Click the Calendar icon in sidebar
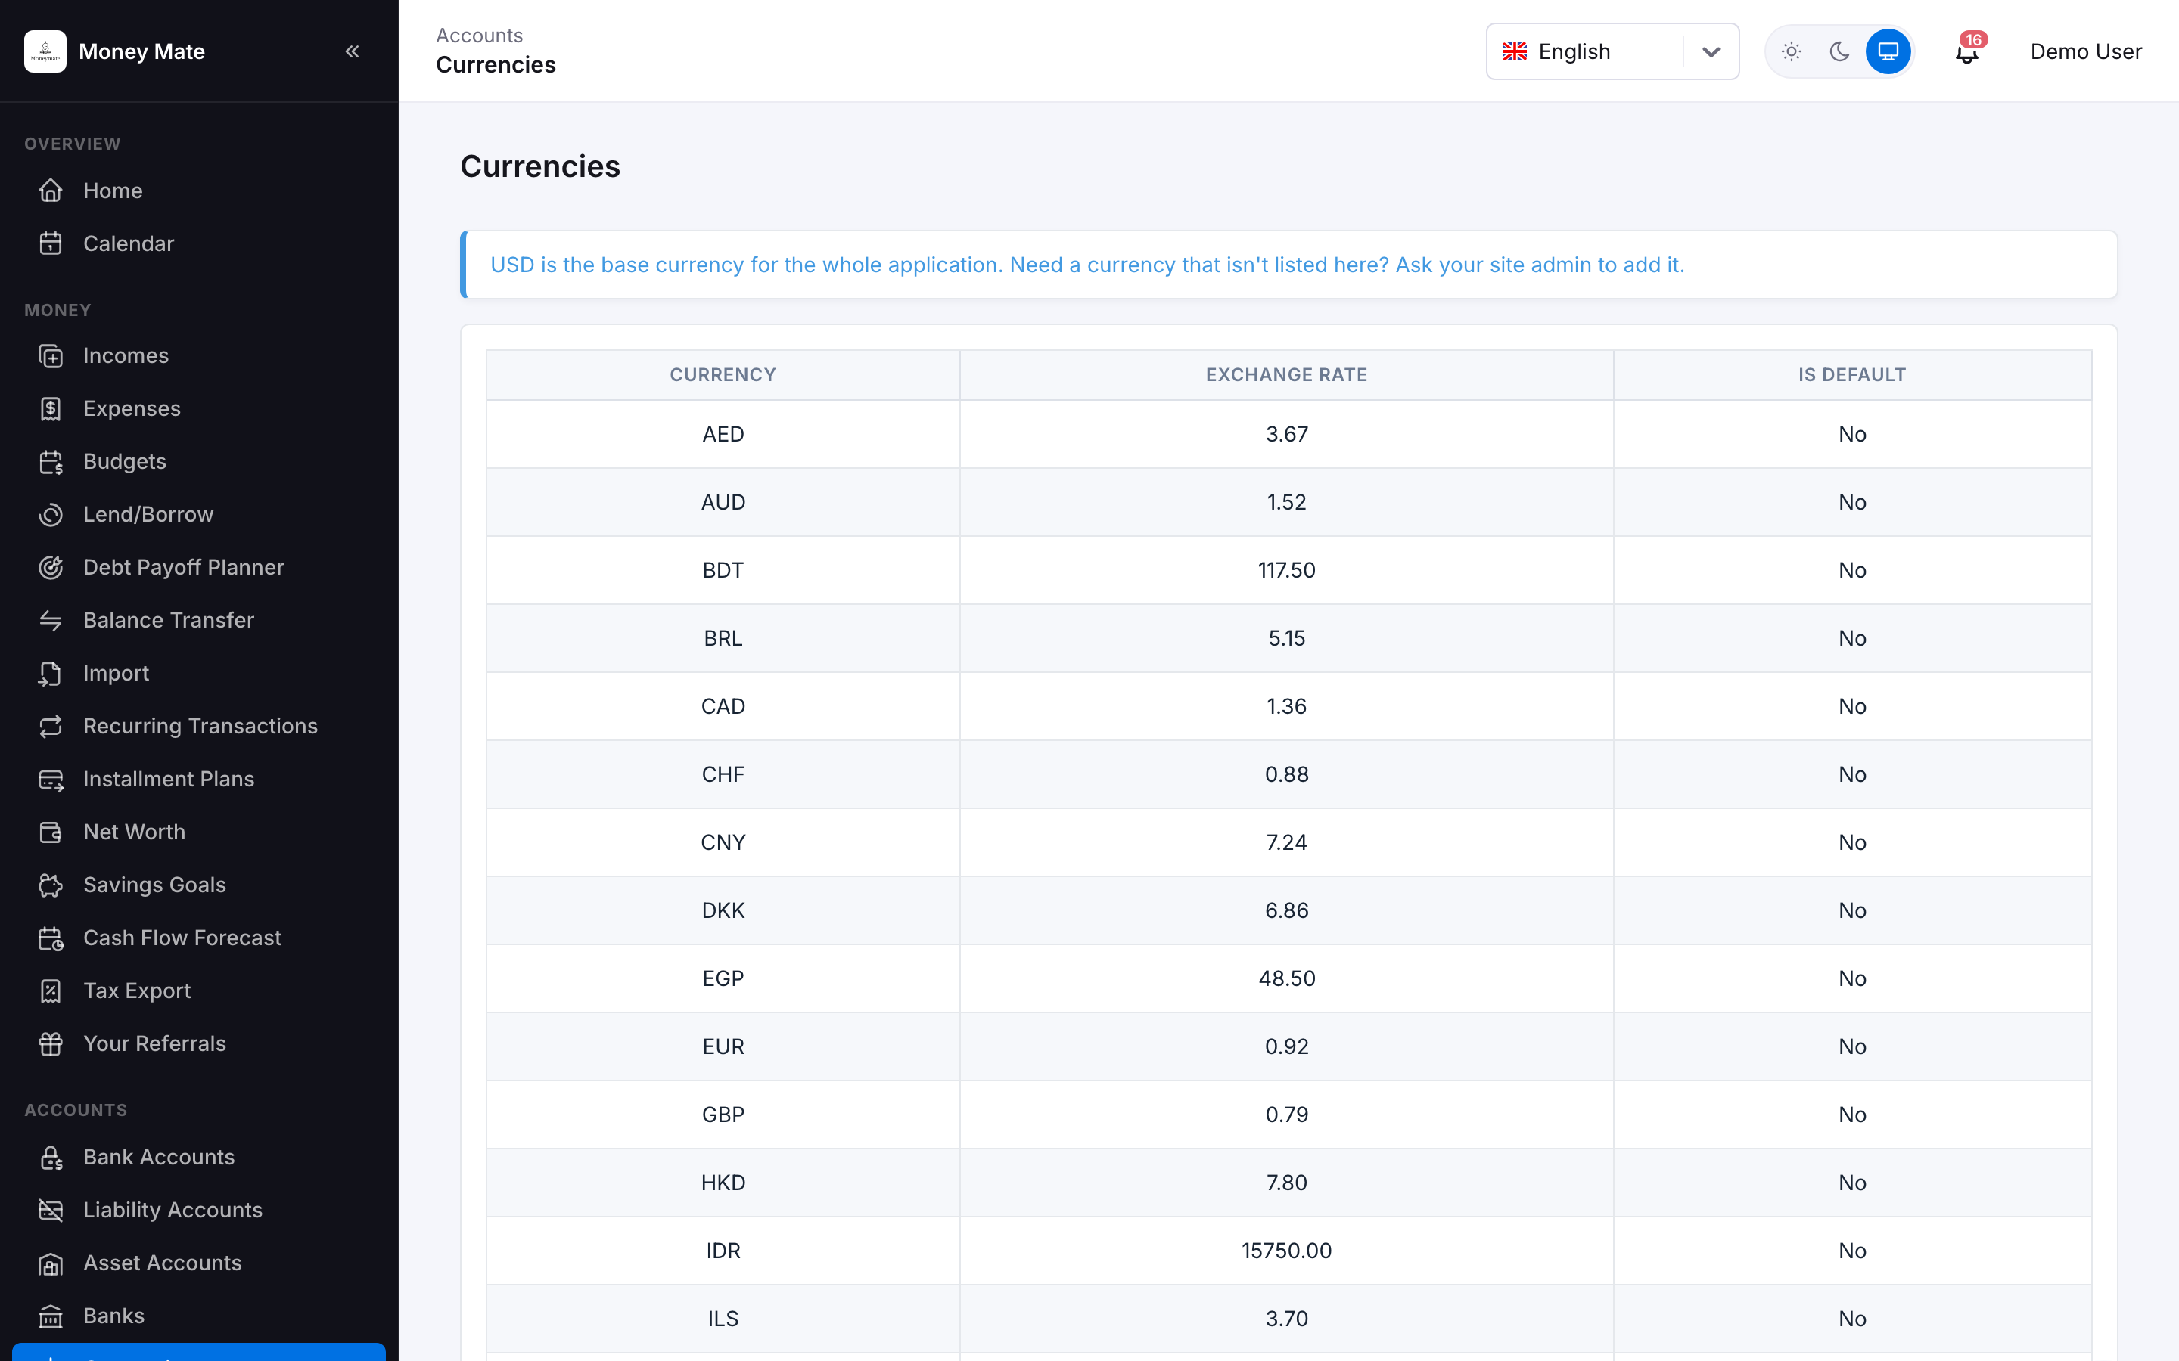This screenshot has width=2179, height=1361. (x=51, y=243)
